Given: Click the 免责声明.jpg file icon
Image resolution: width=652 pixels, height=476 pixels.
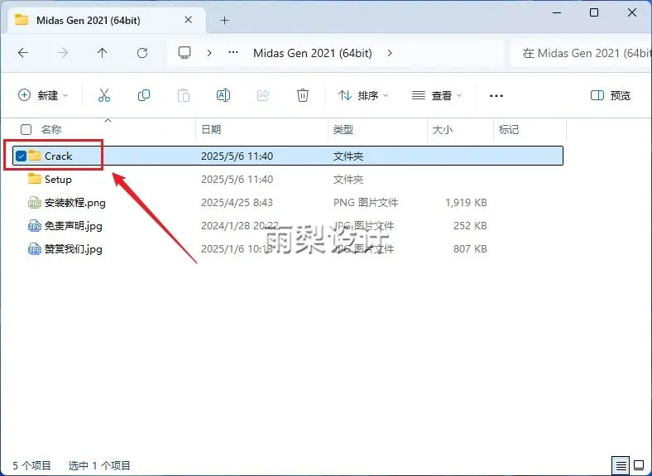Looking at the screenshot, I should tap(35, 226).
